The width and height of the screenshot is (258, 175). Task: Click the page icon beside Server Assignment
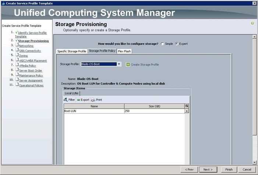coord(17,79)
